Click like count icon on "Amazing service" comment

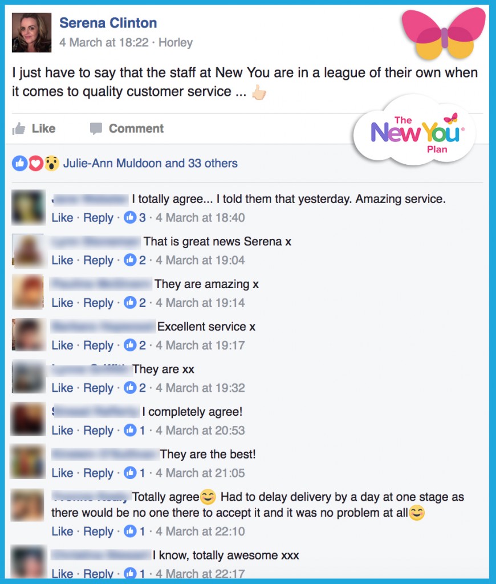130,217
